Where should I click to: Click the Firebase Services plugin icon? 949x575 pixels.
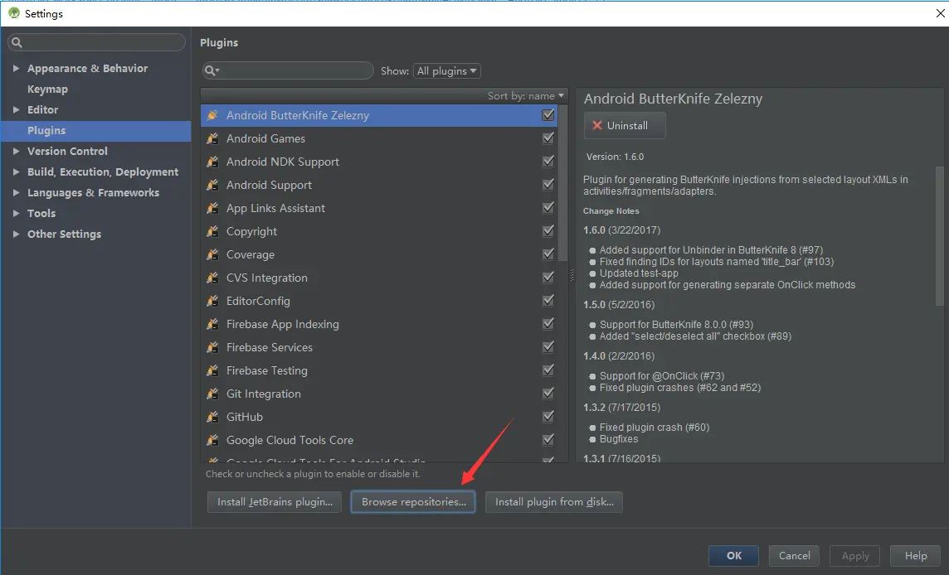click(x=212, y=347)
